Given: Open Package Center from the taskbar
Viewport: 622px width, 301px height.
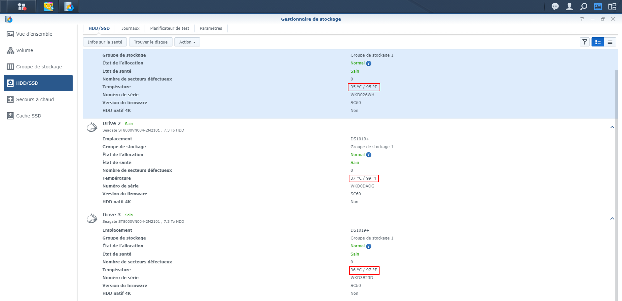Looking at the screenshot, I should pyautogui.click(x=48, y=7).
